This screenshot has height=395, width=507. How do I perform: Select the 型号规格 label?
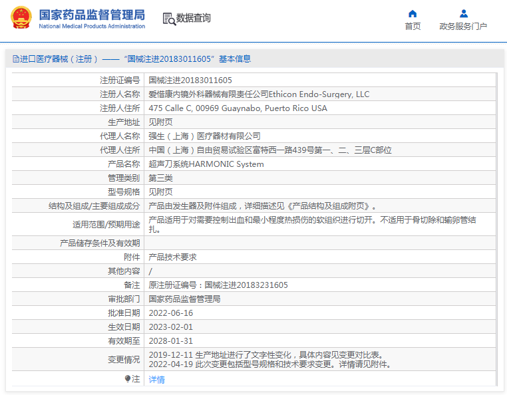click(124, 192)
